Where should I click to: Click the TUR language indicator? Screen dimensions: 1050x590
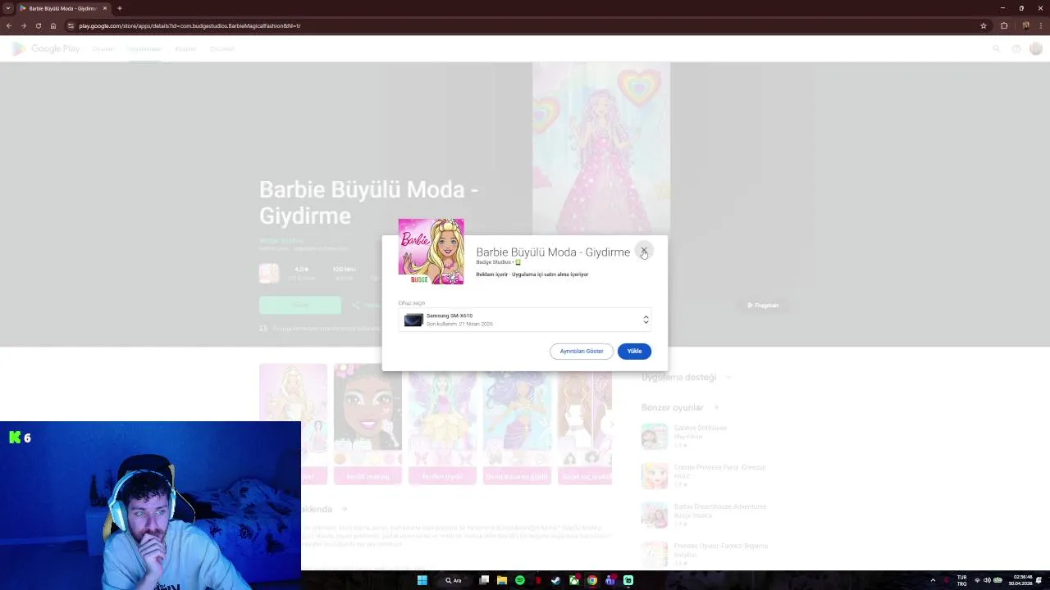(x=962, y=580)
